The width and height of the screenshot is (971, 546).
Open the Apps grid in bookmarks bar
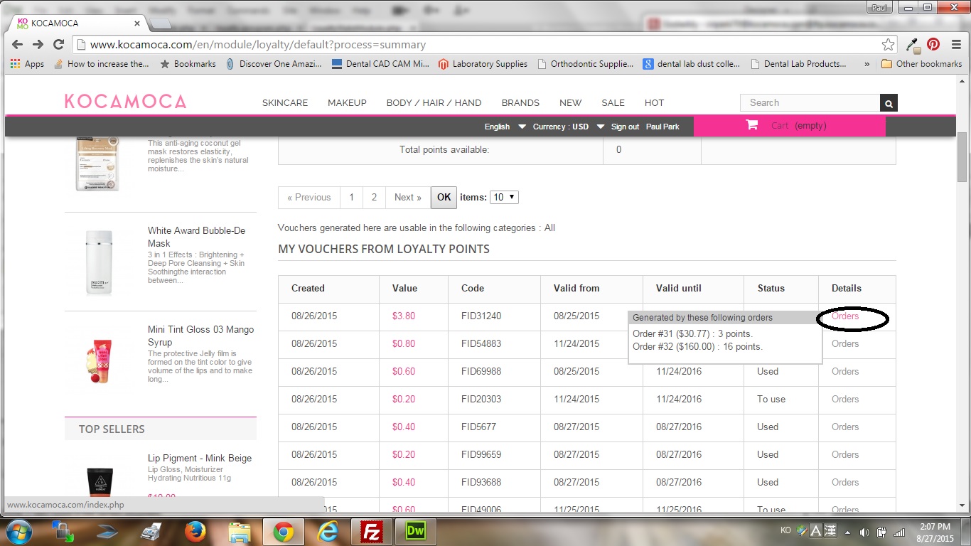27,64
